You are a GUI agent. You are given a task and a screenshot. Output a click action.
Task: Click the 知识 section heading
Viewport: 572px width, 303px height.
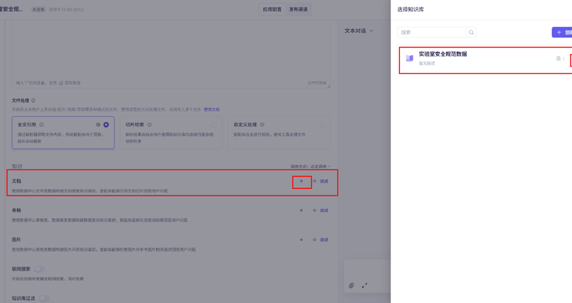[x=17, y=166]
